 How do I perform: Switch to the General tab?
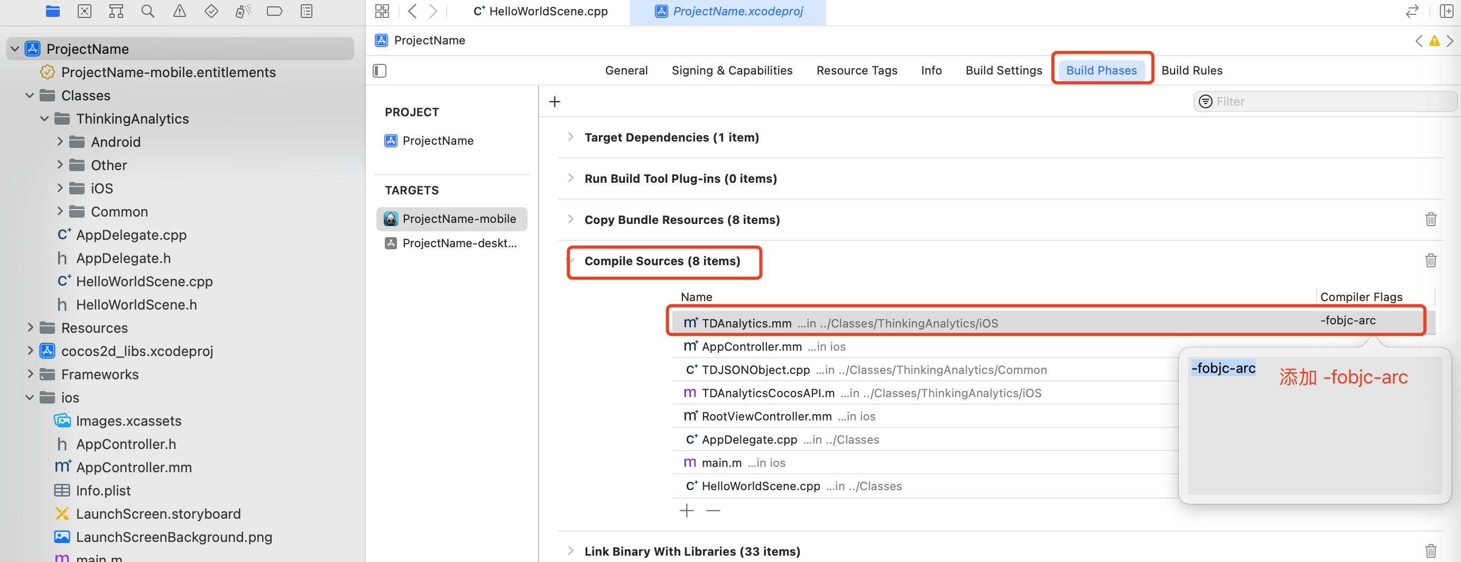click(626, 71)
